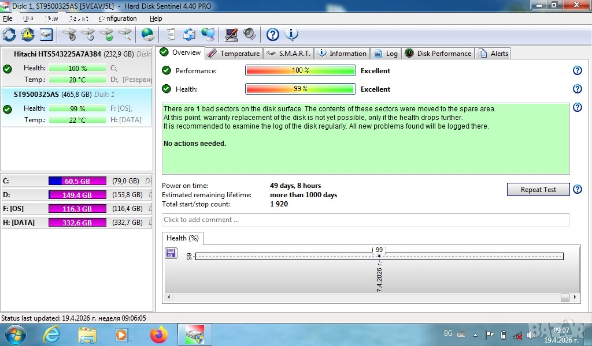Open Firefox from the taskbar
592x346 pixels.
(x=158, y=334)
